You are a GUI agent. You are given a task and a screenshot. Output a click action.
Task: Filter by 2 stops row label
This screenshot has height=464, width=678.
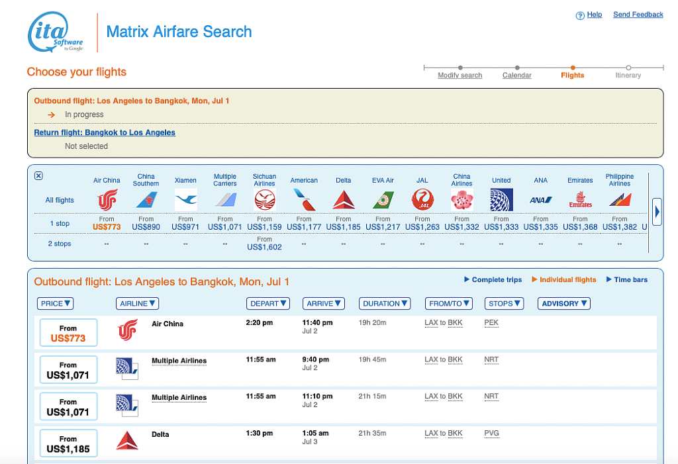click(60, 244)
